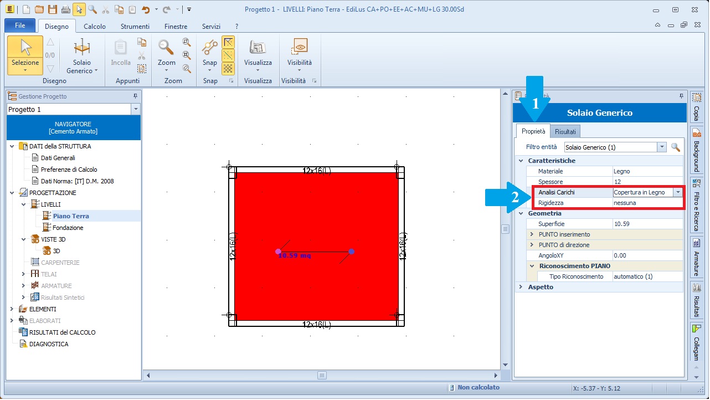Expand the ELEMENTI tree node
This screenshot has width=710, height=400.
12,309
